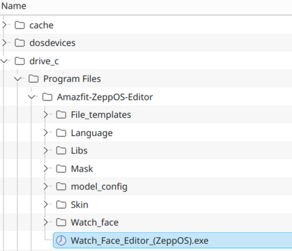This screenshot has height=251, width=292.
Task: Select the Libs folder name
Action: pos(79,150)
